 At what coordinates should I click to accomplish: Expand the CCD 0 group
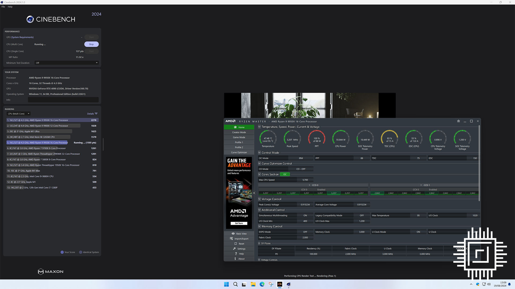(x=310, y=185)
